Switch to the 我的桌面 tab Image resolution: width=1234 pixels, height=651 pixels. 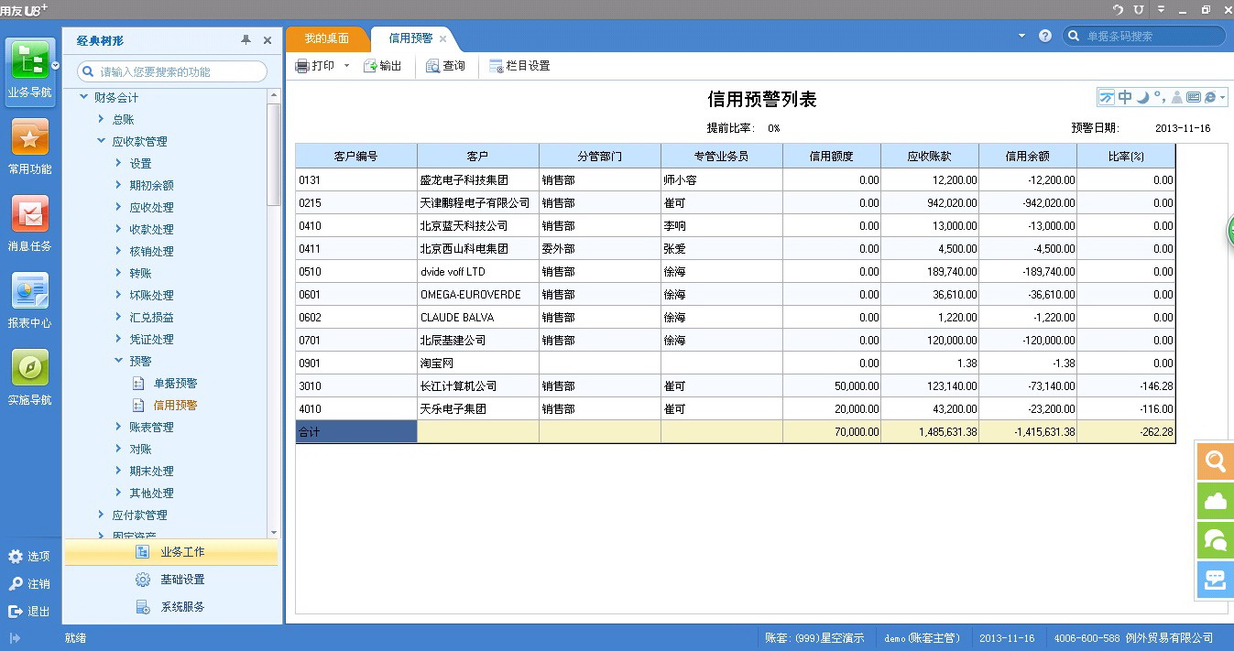tap(327, 38)
